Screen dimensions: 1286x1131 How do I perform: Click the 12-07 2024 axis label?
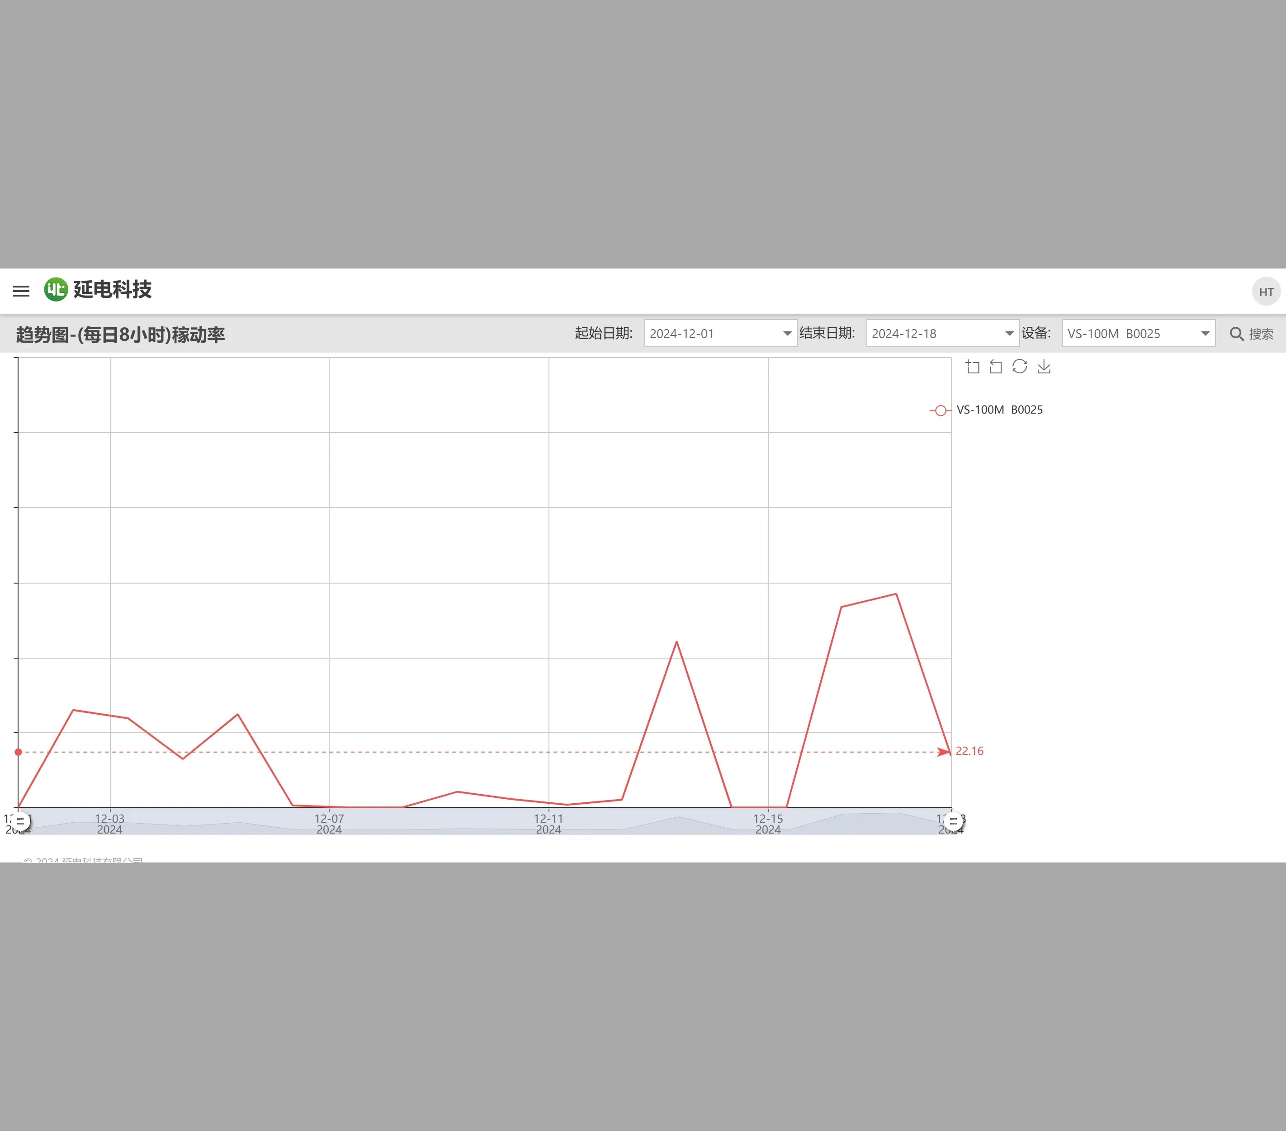329,824
